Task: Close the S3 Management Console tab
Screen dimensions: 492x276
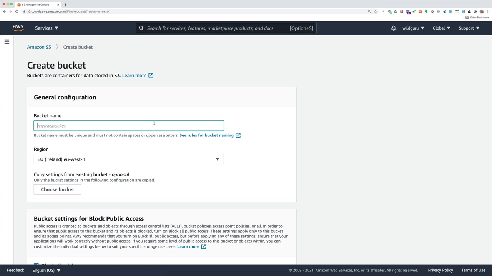Action: coord(58,5)
